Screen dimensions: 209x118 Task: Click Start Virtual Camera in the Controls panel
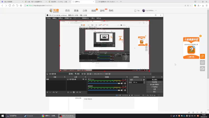point(154,84)
